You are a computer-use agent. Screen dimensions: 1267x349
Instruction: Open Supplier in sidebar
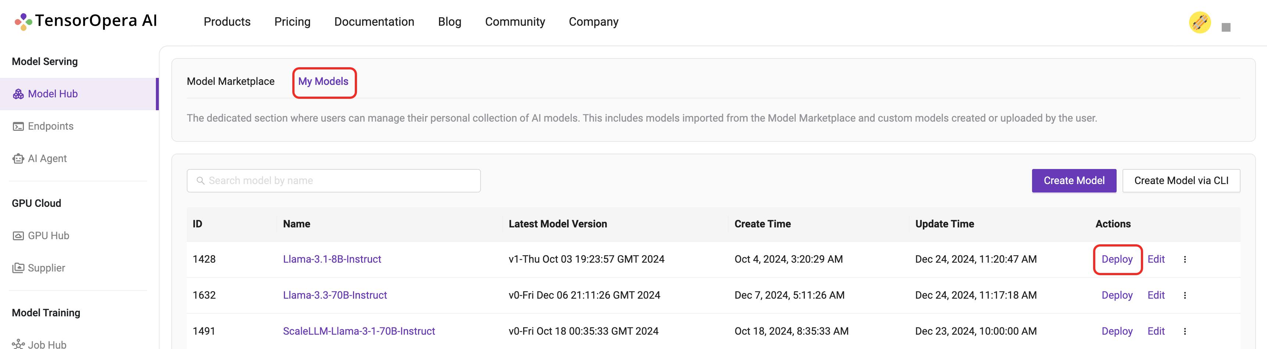click(x=46, y=268)
